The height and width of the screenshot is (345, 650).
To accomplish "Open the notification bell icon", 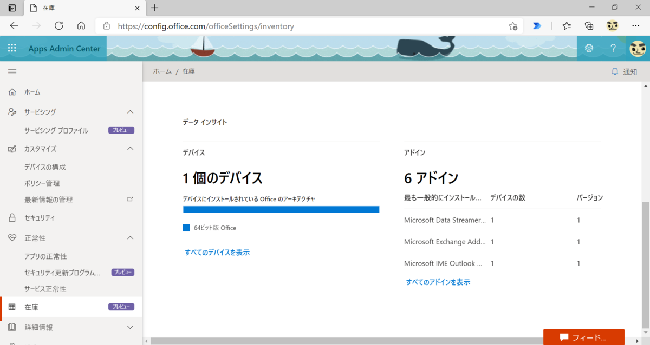I will click(615, 71).
